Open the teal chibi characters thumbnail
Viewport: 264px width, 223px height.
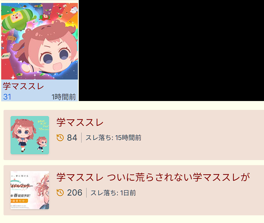pos(30,135)
